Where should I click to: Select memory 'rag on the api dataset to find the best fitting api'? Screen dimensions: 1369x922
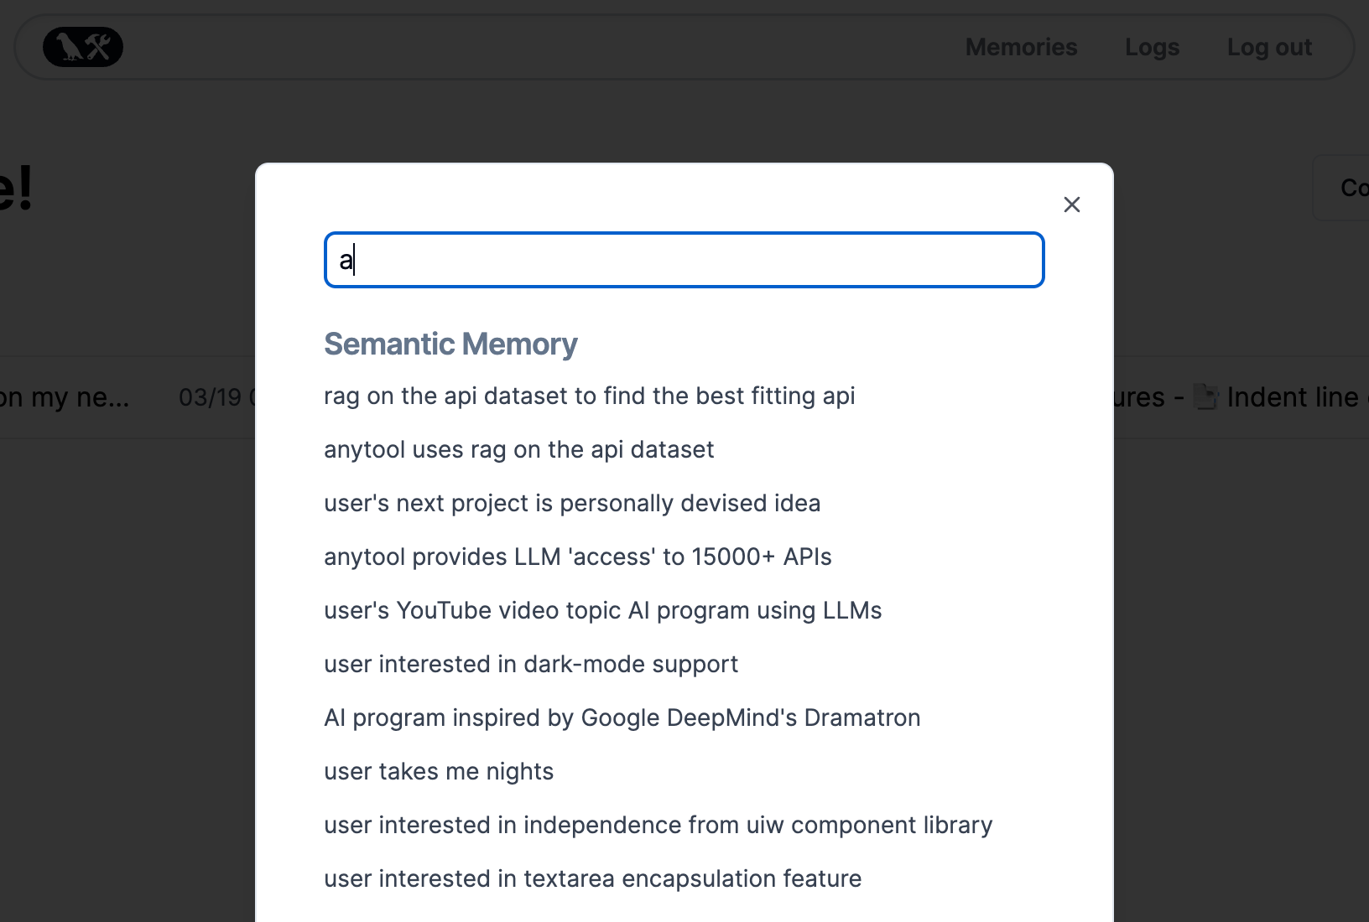coord(589,396)
